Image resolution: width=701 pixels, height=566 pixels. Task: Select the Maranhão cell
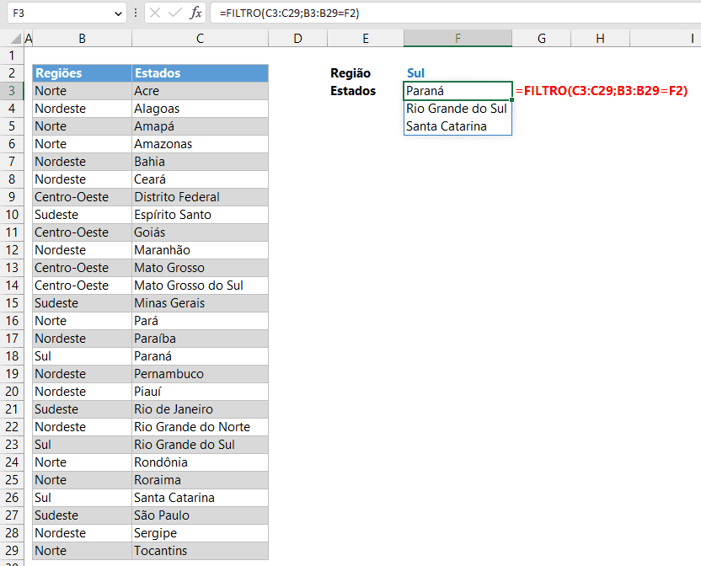coord(200,250)
